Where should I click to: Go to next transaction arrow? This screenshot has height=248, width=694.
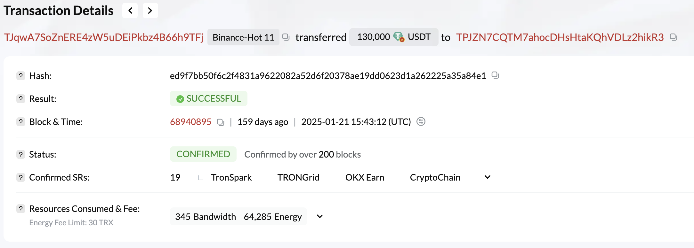[150, 11]
